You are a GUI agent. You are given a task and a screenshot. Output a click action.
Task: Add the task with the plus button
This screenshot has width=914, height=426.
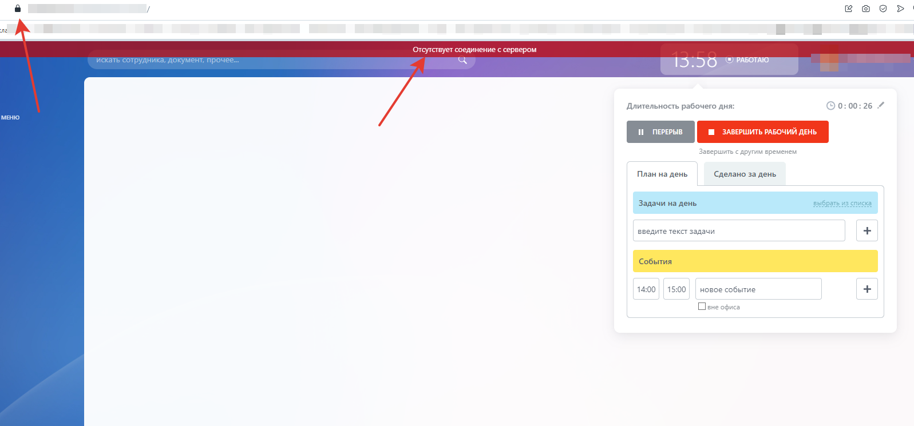866,230
